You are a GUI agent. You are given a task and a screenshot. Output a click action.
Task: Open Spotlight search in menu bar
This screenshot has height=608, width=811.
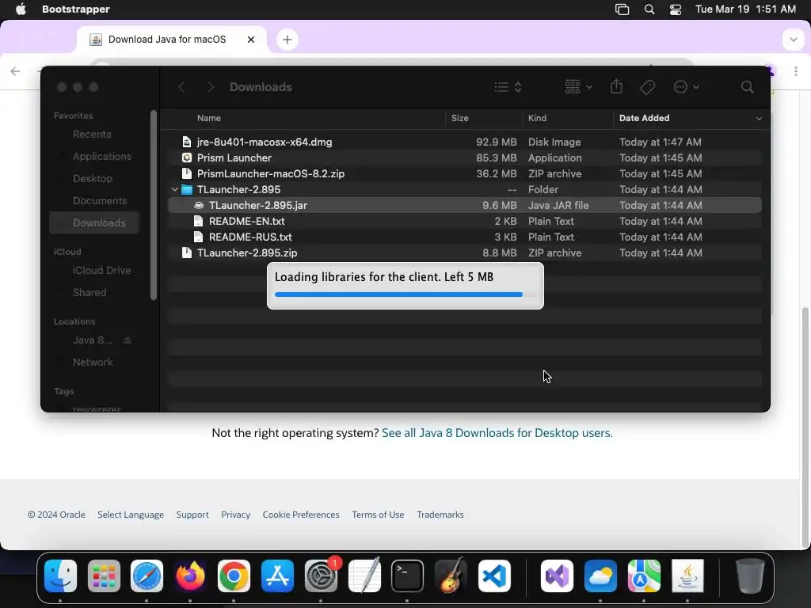pyautogui.click(x=649, y=9)
